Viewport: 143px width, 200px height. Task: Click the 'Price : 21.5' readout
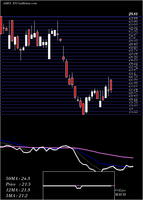point(18,184)
